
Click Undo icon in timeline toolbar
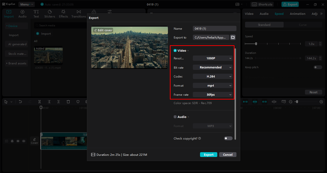[20, 102]
